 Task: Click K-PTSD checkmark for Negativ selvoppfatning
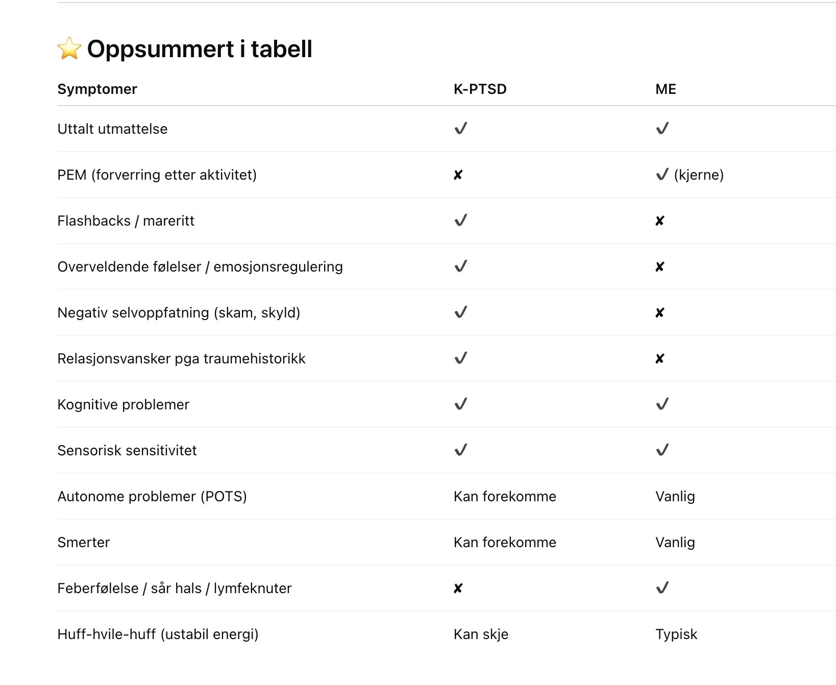(x=460, y=312)
